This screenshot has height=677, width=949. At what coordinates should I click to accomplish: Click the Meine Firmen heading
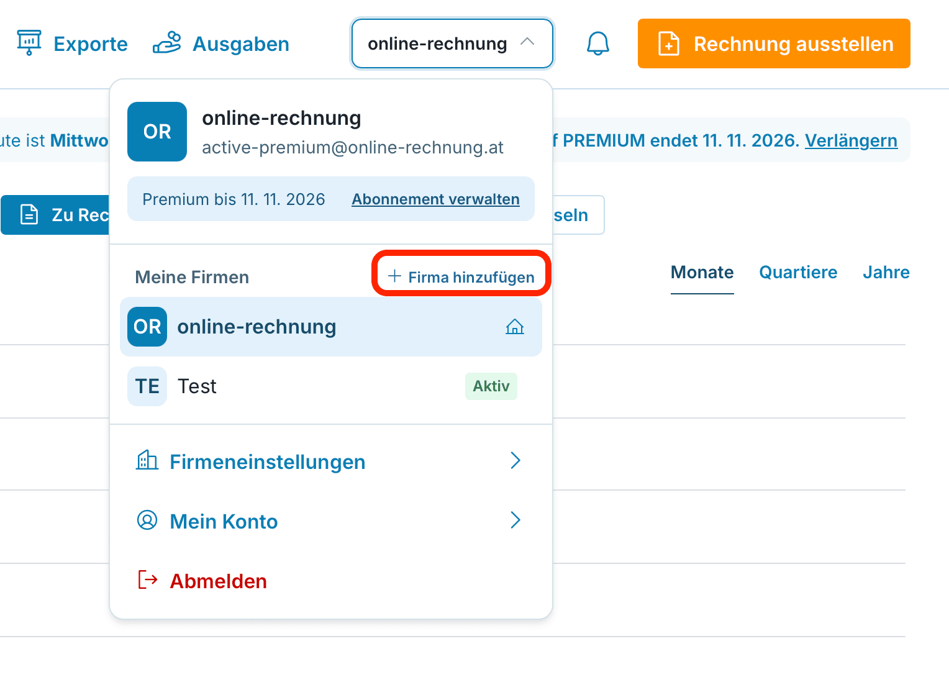(192, 277)
